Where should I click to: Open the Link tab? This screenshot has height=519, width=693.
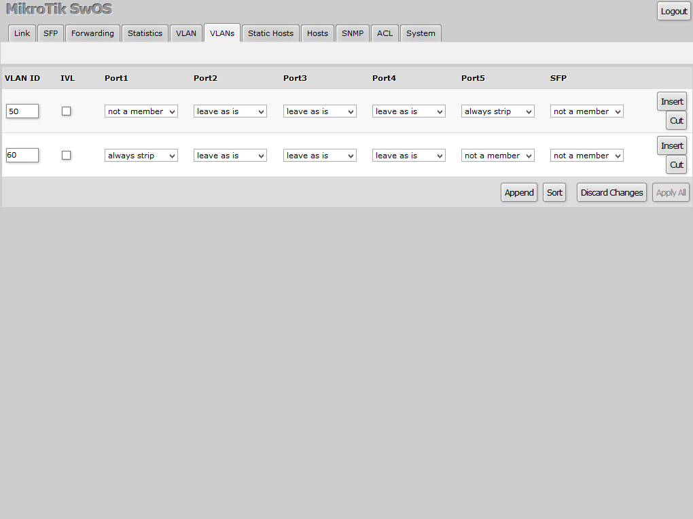(22, 33)
